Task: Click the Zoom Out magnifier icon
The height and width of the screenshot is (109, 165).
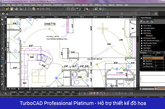Action: 56,9
